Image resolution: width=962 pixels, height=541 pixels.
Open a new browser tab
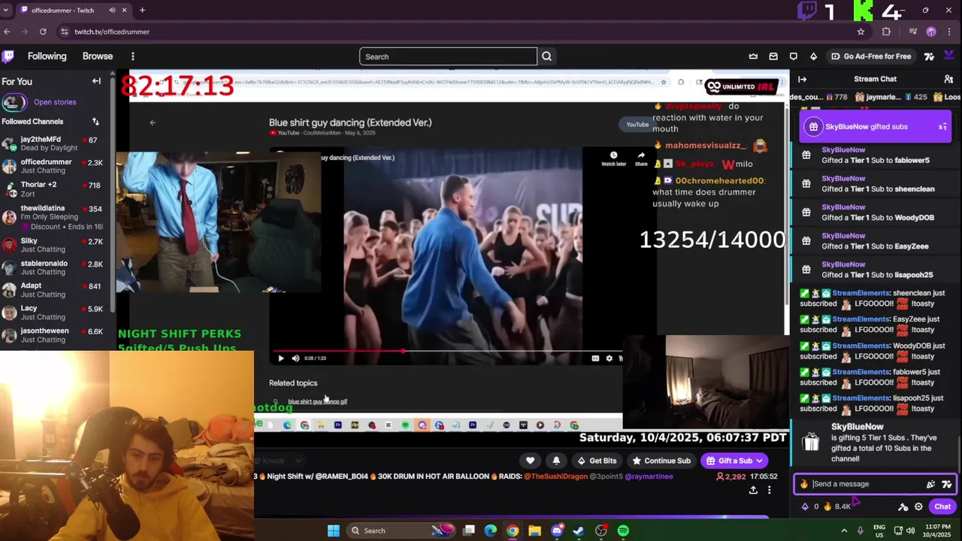[142, 11]
